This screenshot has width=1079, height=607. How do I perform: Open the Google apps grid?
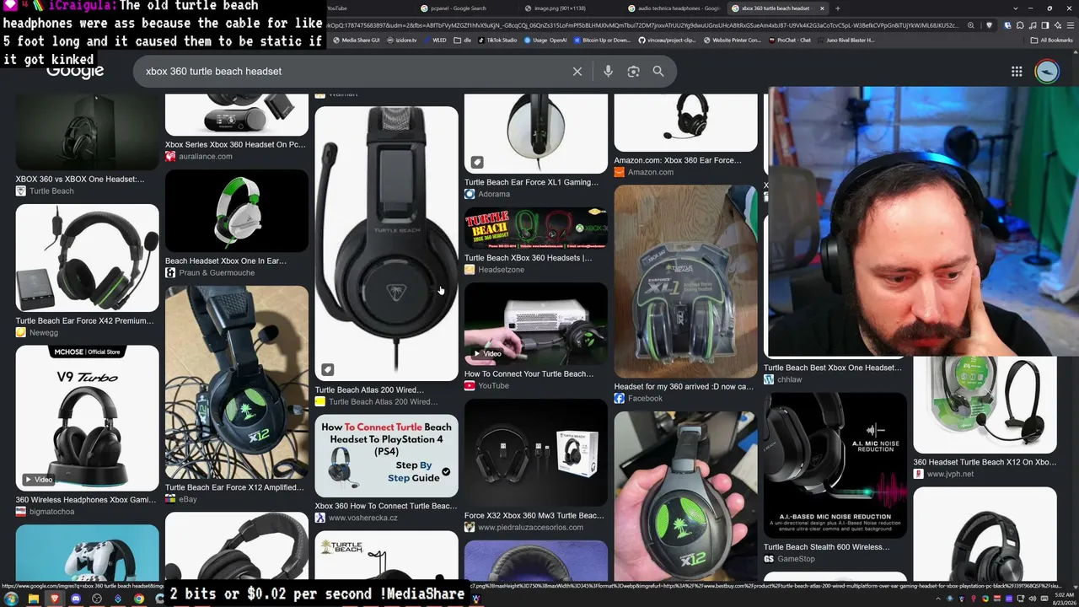click(1017, 72)
